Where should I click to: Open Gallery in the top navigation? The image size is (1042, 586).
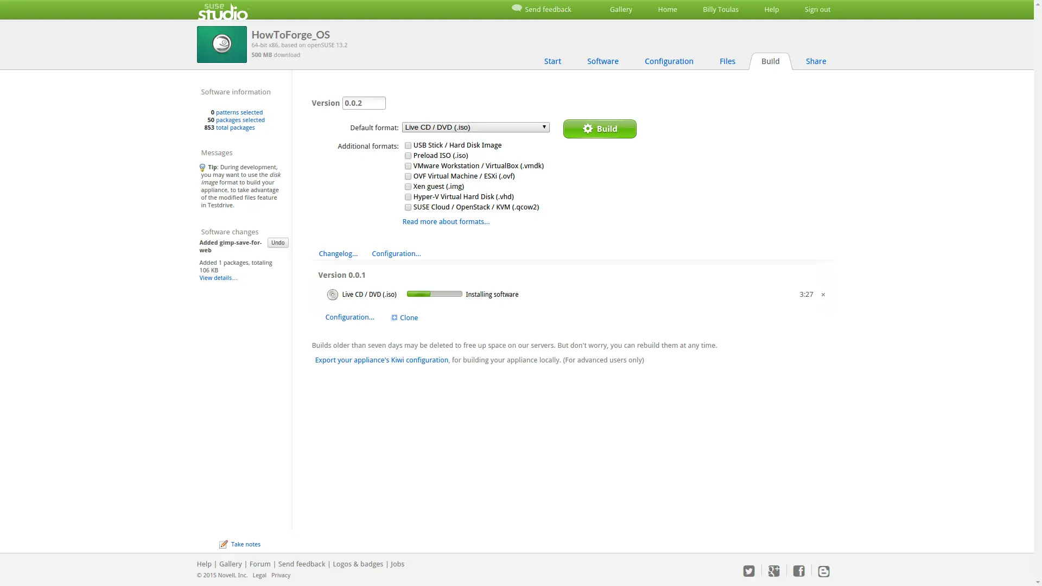(621, 10)
